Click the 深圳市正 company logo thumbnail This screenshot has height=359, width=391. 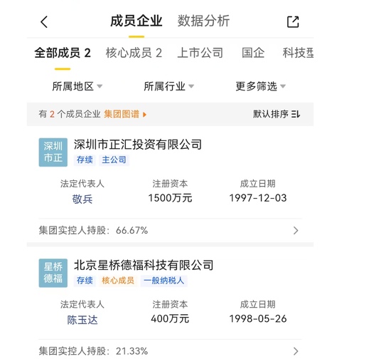tap(53, 152)
